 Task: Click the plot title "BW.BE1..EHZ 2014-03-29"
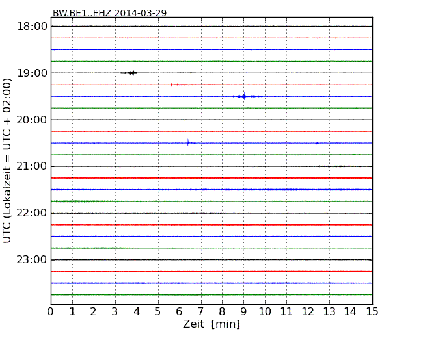(x=109, y=13)
